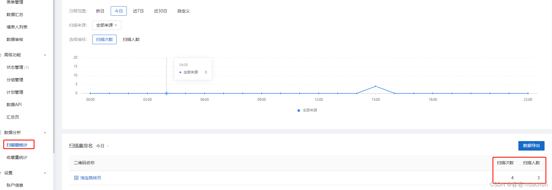Click the 23:00 axis label

click(528, 100)
